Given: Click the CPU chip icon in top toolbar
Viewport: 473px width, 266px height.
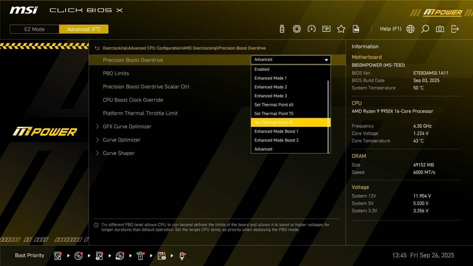Looking at the screenshot, I should coord(297,29).
